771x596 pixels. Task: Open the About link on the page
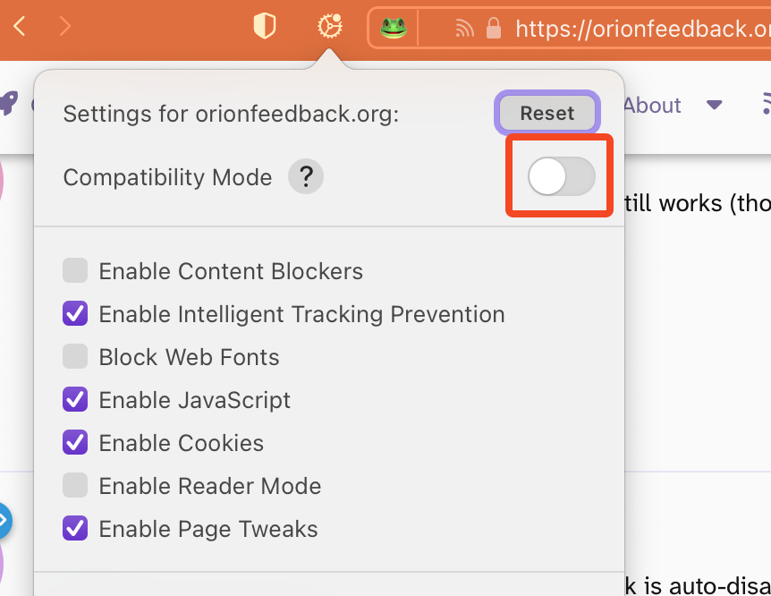point(653,106)
